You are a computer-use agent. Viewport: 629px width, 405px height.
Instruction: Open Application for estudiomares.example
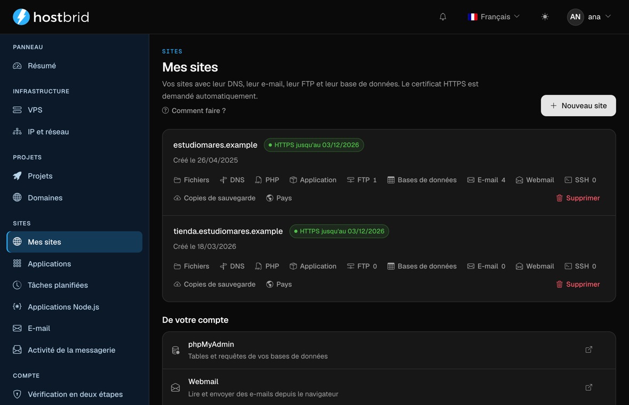[313, 180]
